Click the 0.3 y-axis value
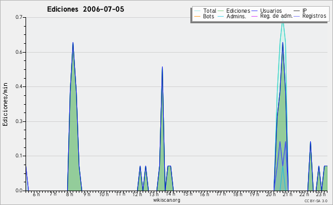The height and width of the screenshot is (205, 333). (x=19, y=121)
